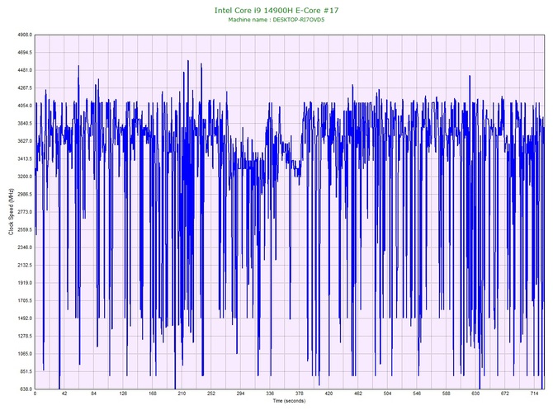Click the 2986.5 y-axis tick label
Viewport: 553px width, 415px height.
[x=25, y=194]
